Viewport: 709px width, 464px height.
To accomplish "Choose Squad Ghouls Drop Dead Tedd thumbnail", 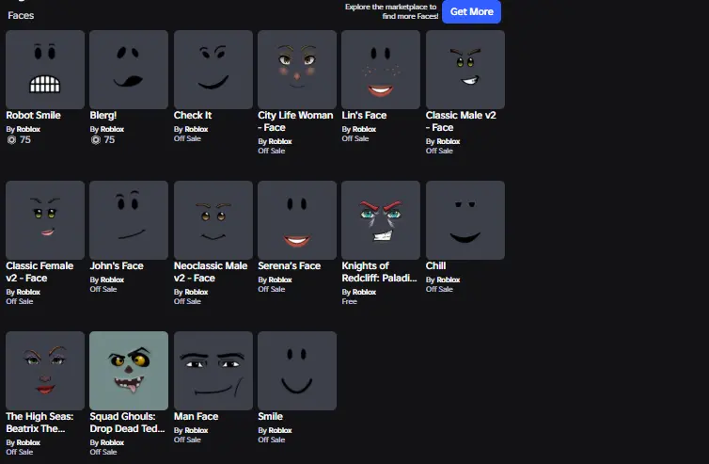I will 129,371.
